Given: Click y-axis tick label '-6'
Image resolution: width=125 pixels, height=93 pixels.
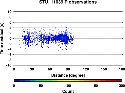Looking at the screenshot, I should click(x=10, y=55).
